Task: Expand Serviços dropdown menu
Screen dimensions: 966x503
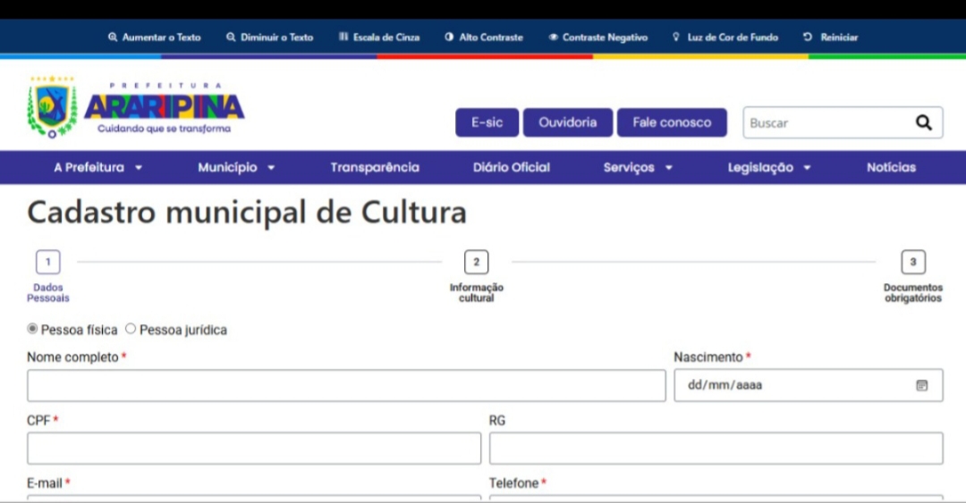Action: click(638, 167)
